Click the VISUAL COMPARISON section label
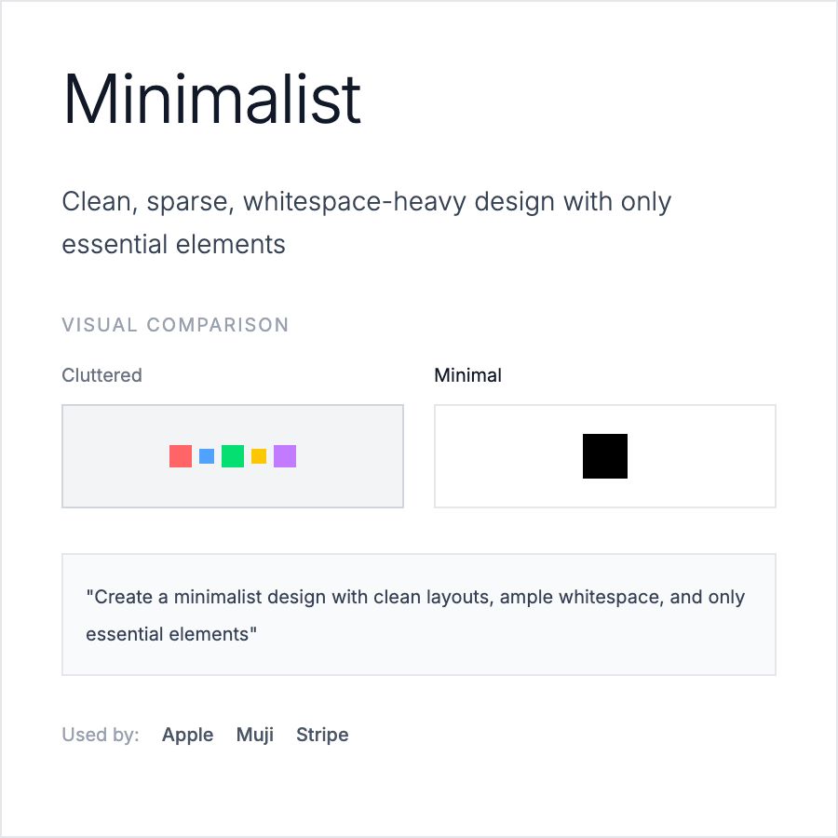The height and width of the screenshot is (838, 838). pos(175,325)
